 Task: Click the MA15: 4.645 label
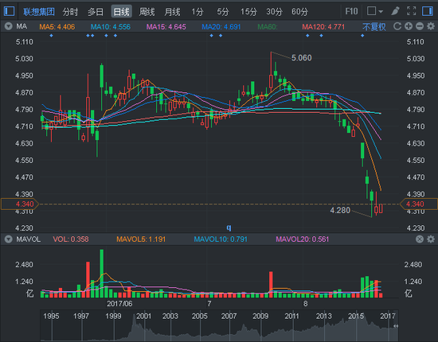(166, 27)
